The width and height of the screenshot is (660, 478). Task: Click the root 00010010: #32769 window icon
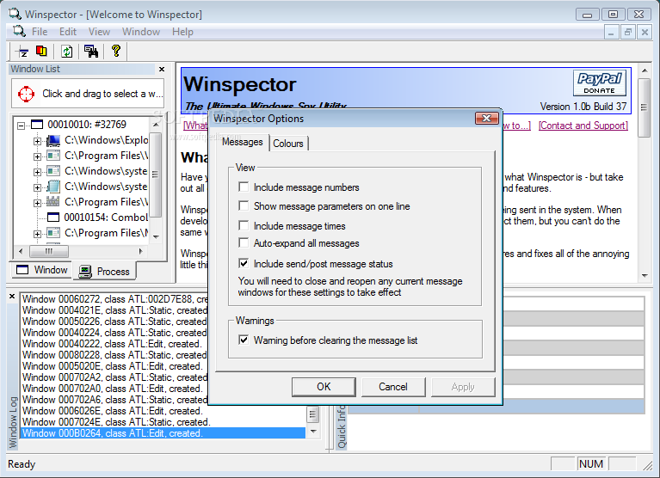(x=37, y=125)
